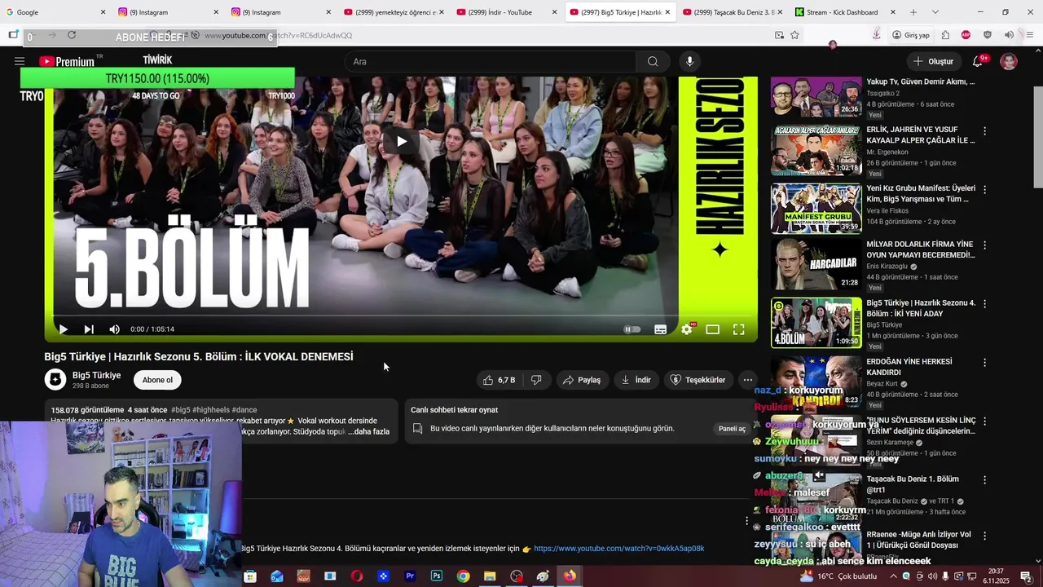Open the Firefox application menu

tap(1030, 35)
